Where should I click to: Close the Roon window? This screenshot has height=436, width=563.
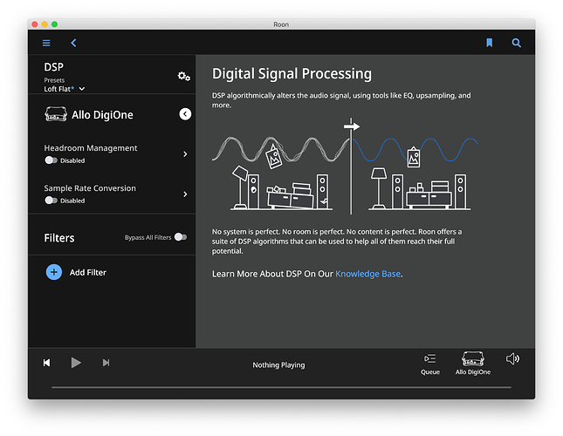(35, 24)
